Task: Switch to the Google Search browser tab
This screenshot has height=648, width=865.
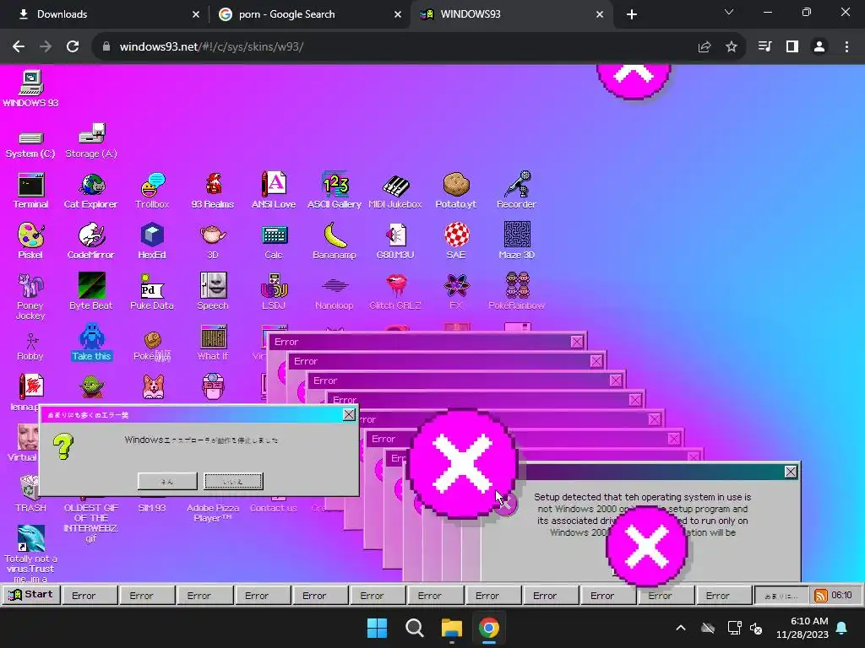Action: pyautogui.click(x=309, y=14)
